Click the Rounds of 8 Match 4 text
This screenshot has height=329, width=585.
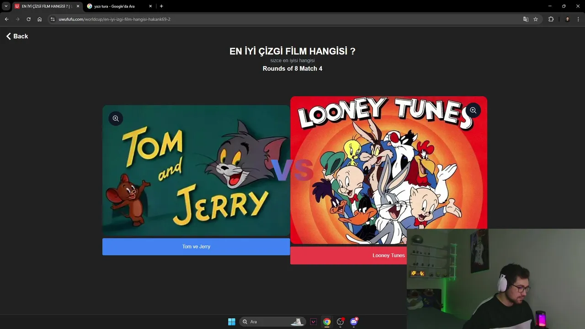(292, 69)
